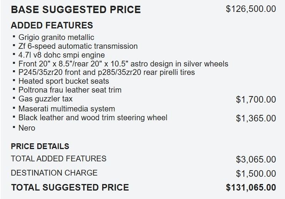Select the Grigio granito metallic feature
Viewport: 285px width, 199px height.
[56, 37]
